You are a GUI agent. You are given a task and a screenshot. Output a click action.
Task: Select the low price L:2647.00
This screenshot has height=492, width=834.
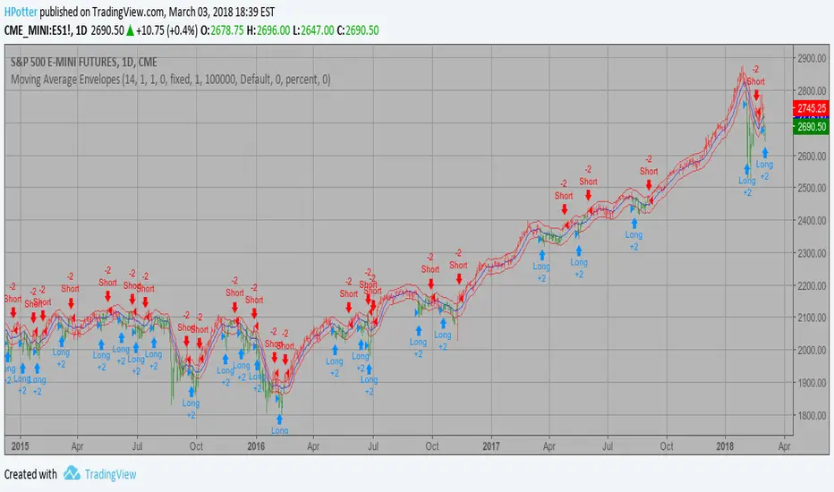click(x=313, y=30)
